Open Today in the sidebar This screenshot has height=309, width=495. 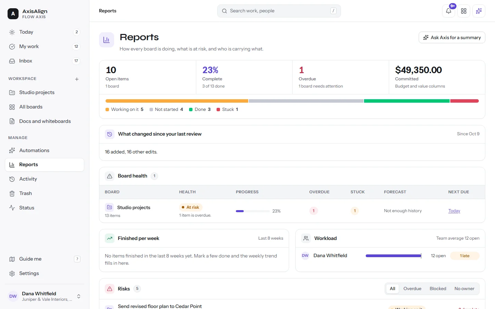[45, 32]
